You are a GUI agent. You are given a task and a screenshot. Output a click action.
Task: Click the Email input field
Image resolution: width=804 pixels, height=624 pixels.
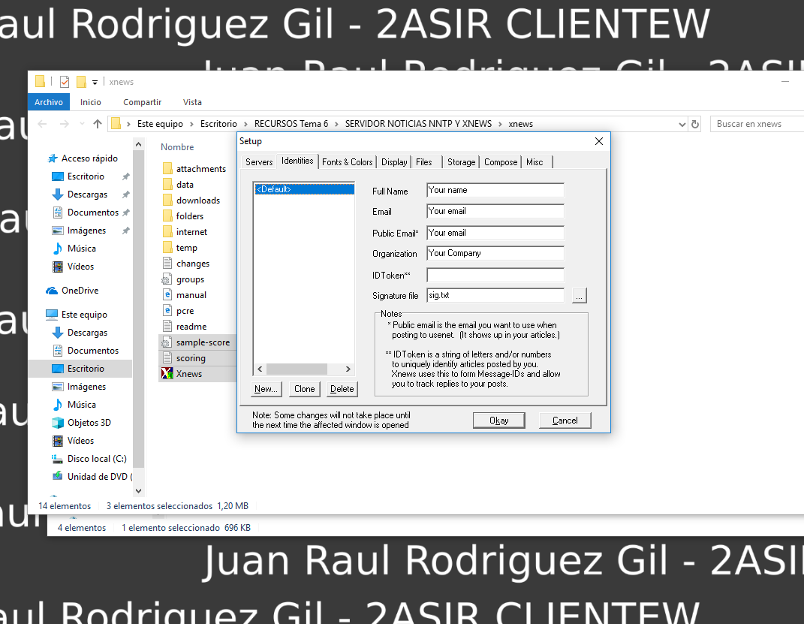[495, 211]
